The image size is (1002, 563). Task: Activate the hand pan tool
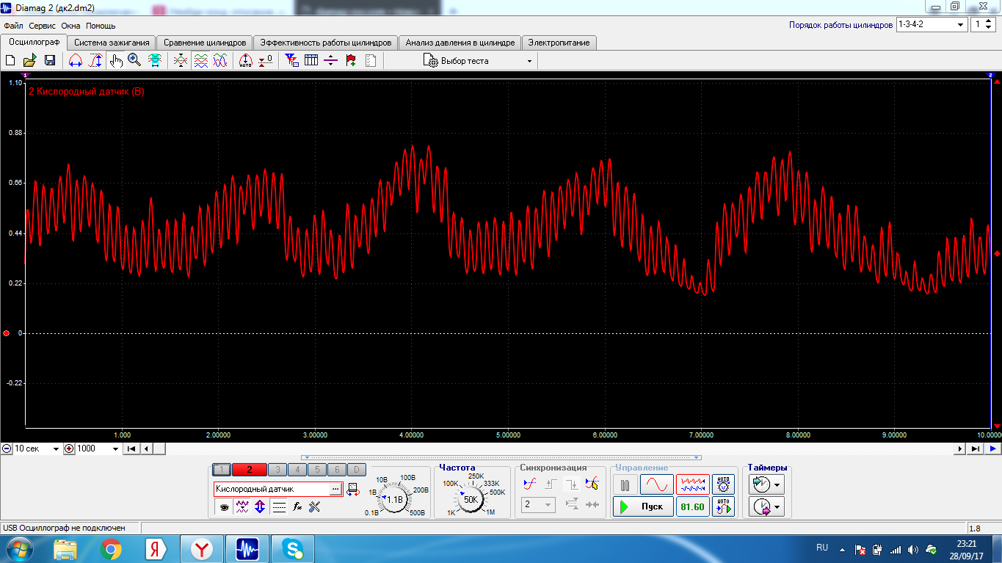pos(116,61)
